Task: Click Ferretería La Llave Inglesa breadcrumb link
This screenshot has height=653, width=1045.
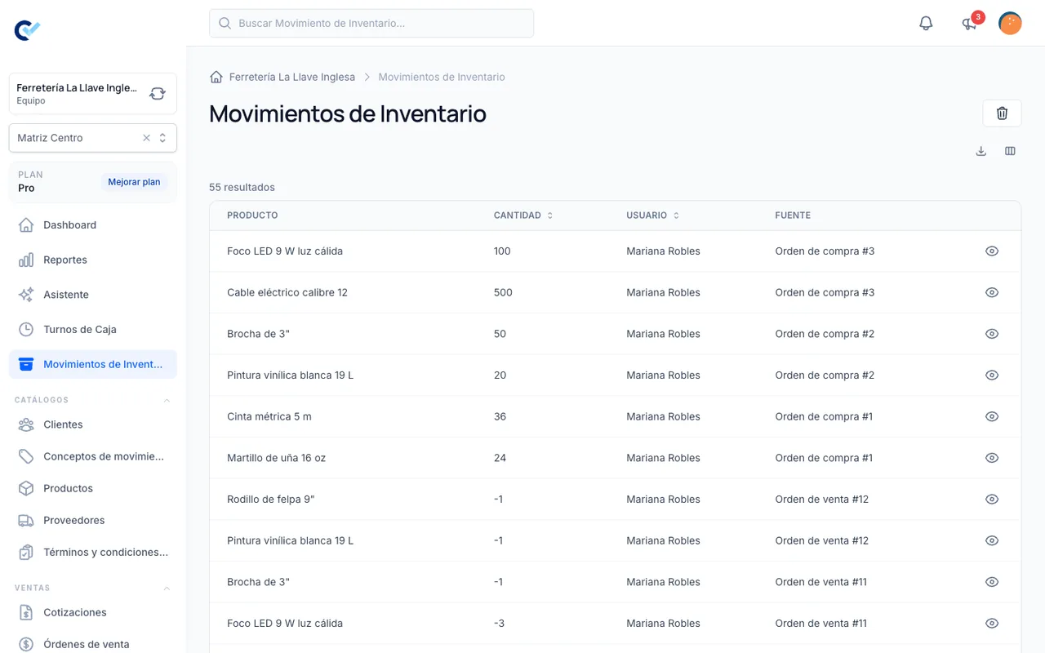Action: [292, 77]
